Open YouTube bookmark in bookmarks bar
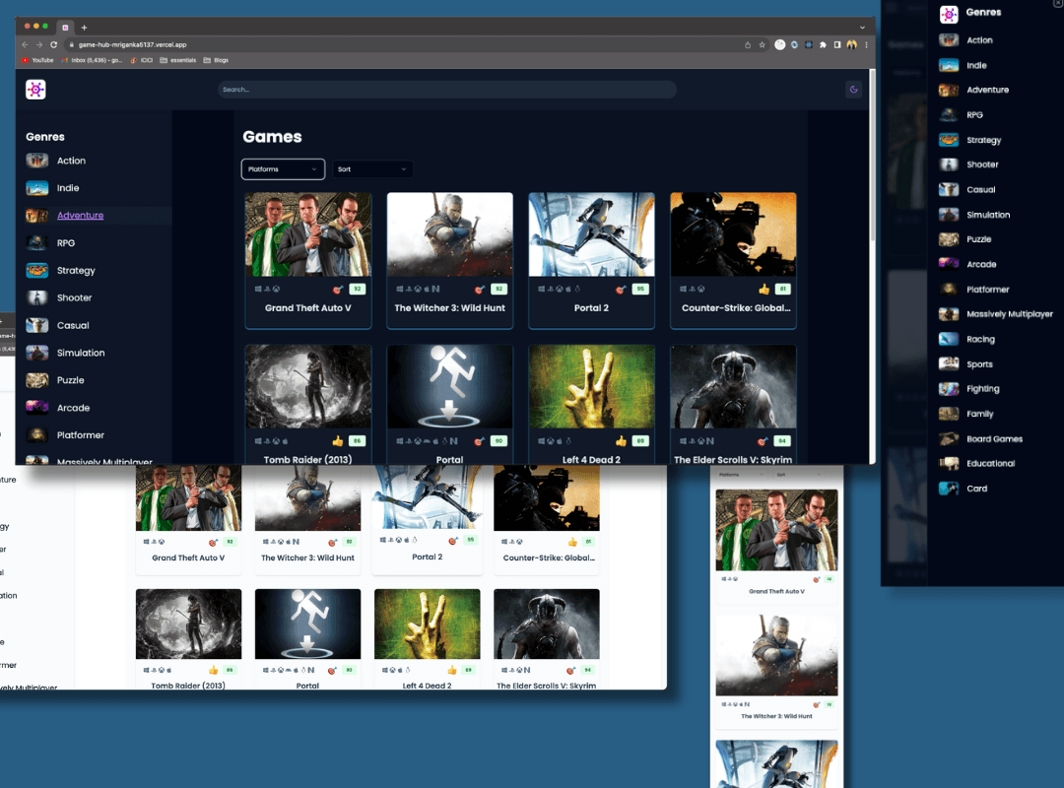The width and height of the screenshot is (1064, 788). (x=37, y=60)
